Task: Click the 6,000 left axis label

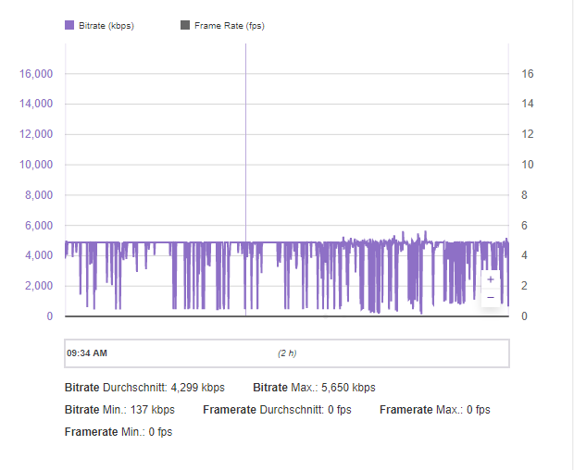Action: (x=38, y=226)
